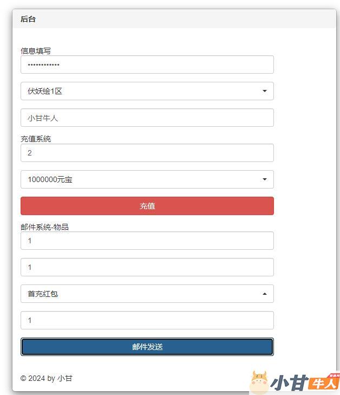The image size is (340, 395).
Task: Click the 后台 panel header title
Action: (x=28, y=19)
